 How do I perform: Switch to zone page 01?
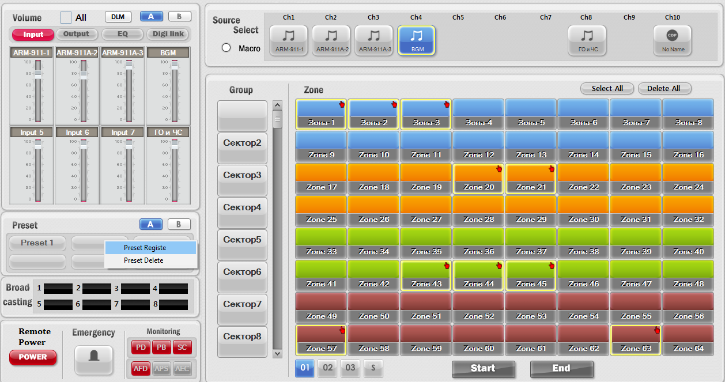[x=305, y=368]
